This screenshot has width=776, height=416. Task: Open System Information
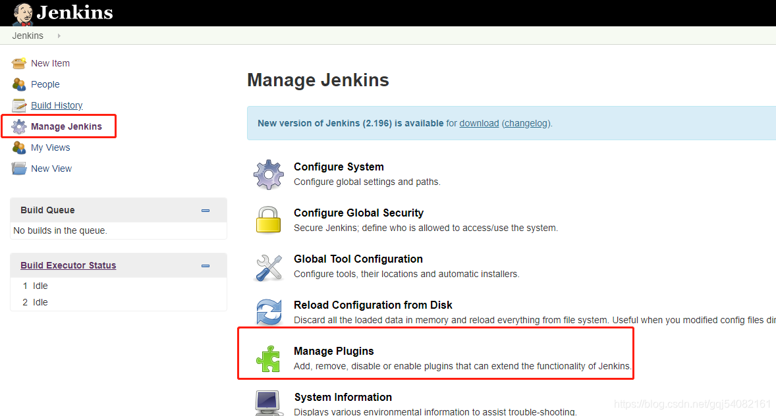(343, 397)
